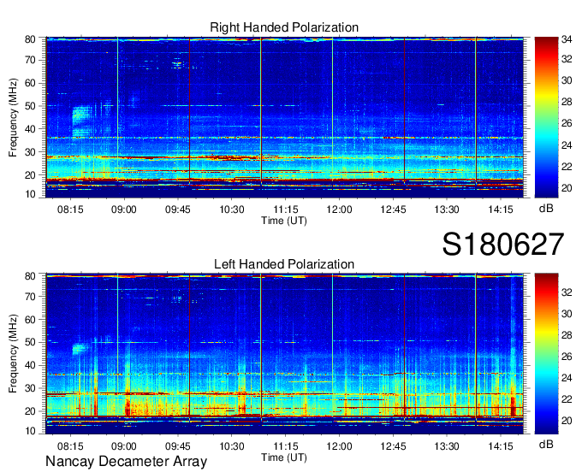Click the 28 value on lower color bar

click(x=567, y=335)
